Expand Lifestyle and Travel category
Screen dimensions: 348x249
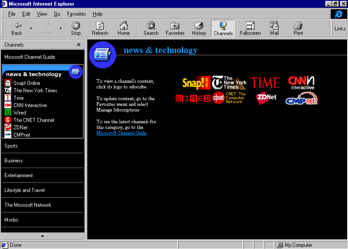coord(43,190)
